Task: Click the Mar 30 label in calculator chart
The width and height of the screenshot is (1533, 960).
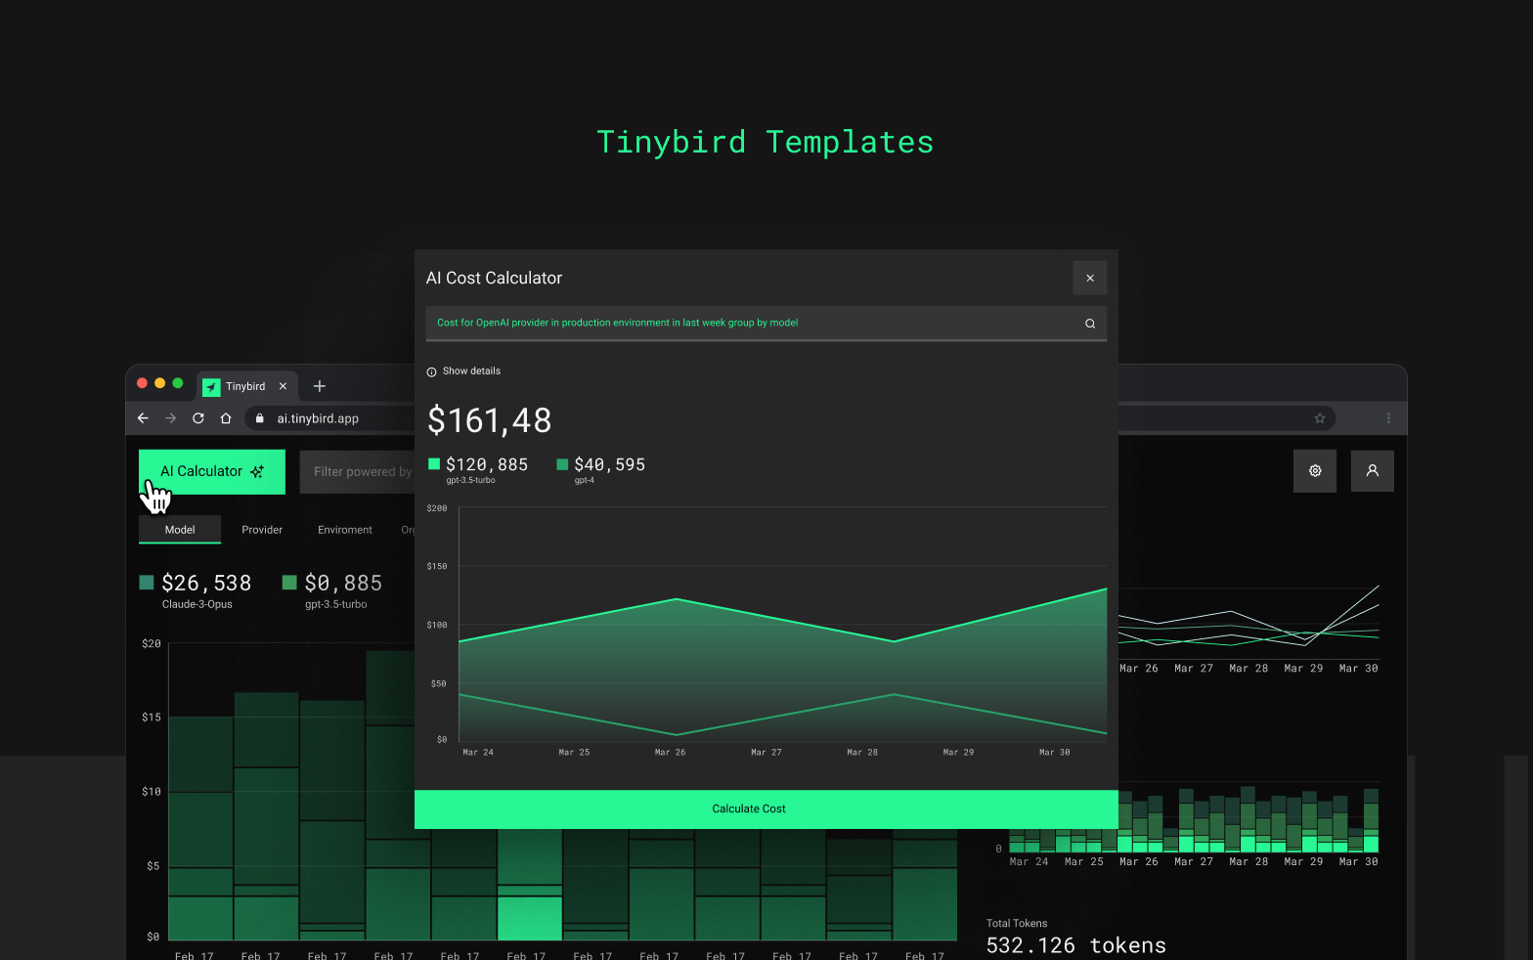Action: coord(1055,753)
